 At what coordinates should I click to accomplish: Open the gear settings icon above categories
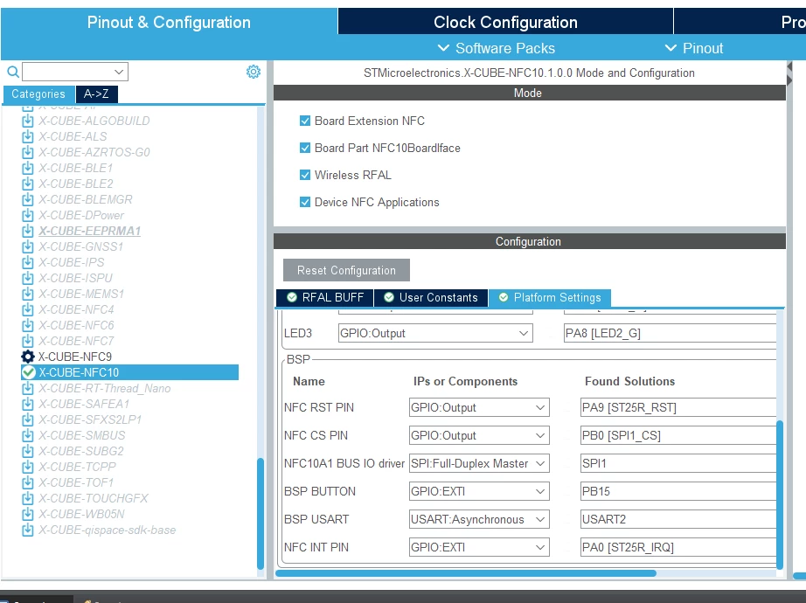click(x=254, y=72)
